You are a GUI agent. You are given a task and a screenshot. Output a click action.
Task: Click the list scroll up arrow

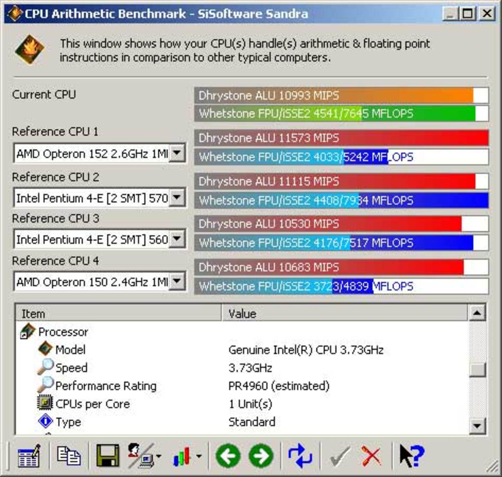pos(477,313)
